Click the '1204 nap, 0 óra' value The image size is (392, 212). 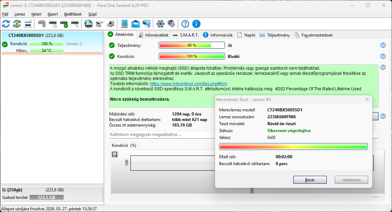pyautogui.click(x=186, y=114)
